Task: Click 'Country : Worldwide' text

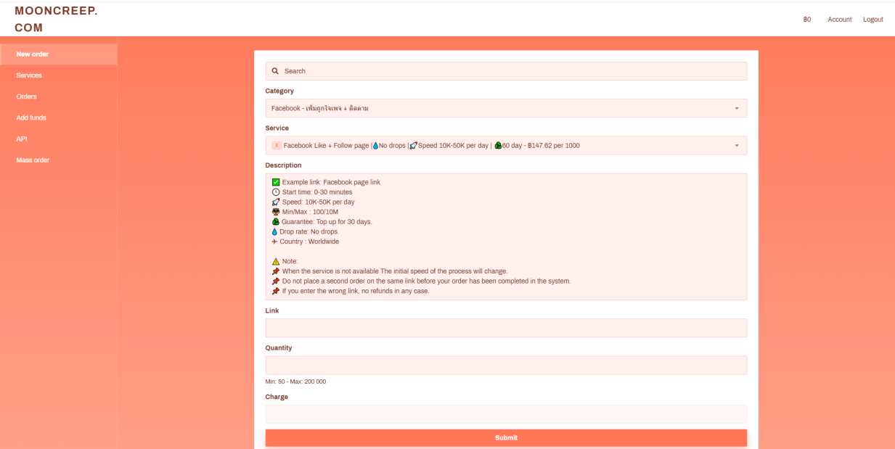Action: click(x=309, y=242)
